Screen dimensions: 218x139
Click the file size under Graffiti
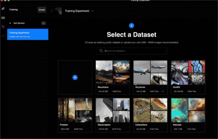tap(178, 91)
